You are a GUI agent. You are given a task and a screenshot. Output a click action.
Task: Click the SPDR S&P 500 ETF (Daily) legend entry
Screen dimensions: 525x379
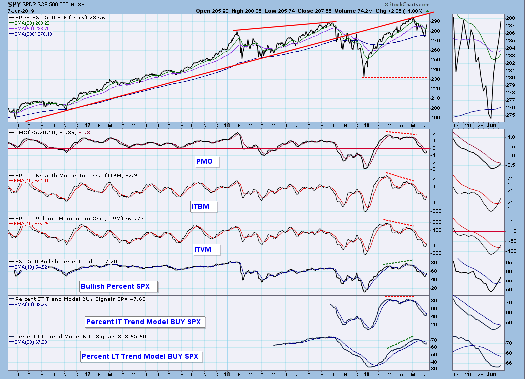59,18
